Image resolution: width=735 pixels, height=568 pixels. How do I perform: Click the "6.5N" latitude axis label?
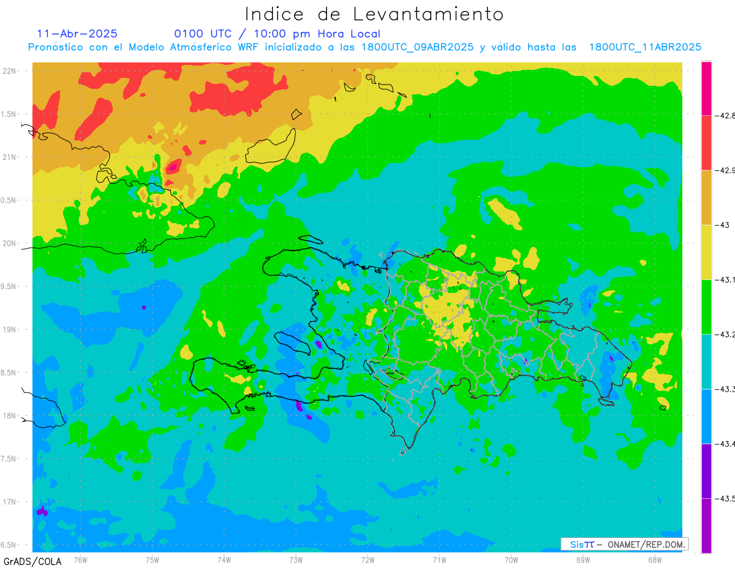pos(9,545)
